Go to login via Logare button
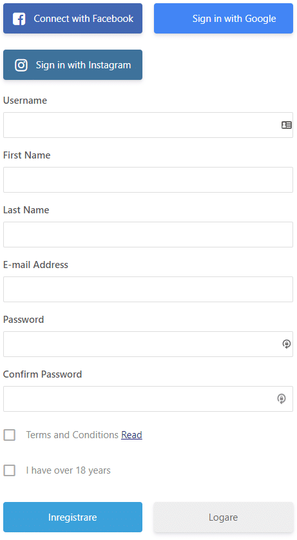 click(x=224, y=517)
